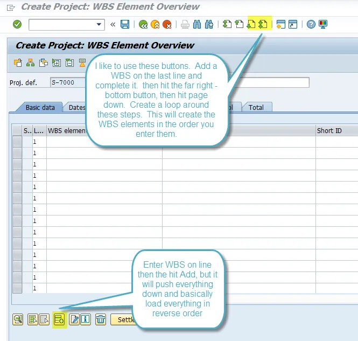
Task: Cancel using the red X icon
Action: tap(167, 24)
